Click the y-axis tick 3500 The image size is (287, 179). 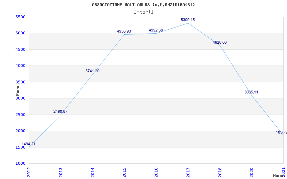point(20,82)
